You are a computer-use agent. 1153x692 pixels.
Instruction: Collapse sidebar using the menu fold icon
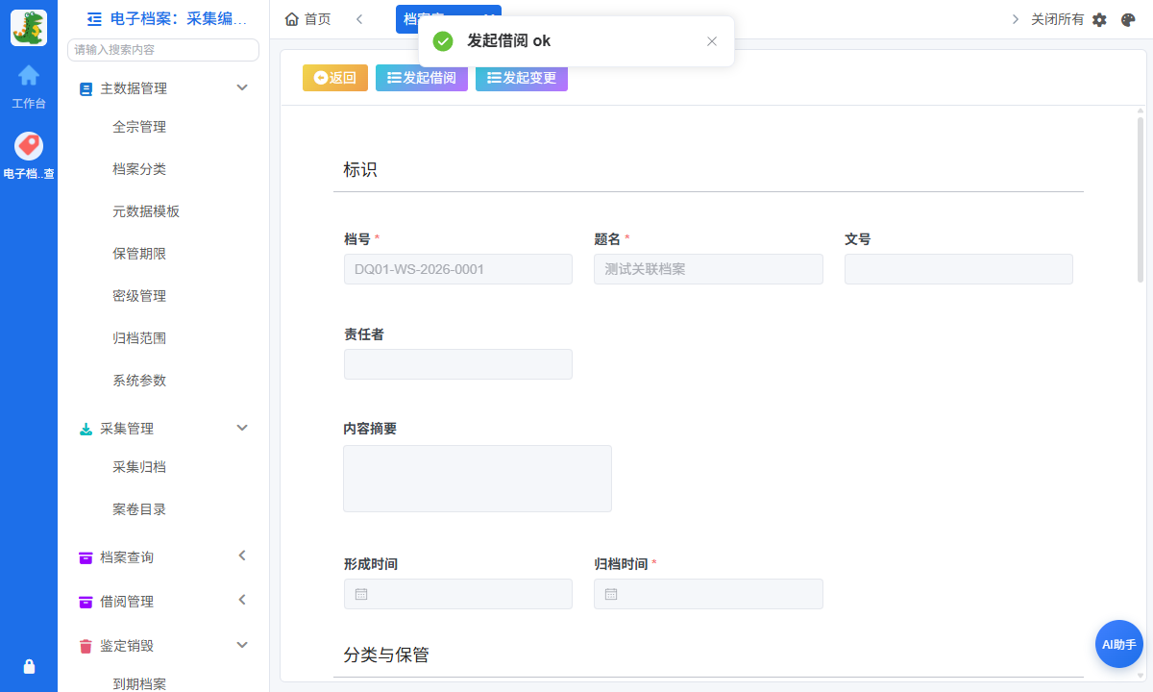[x=94, y=18]
